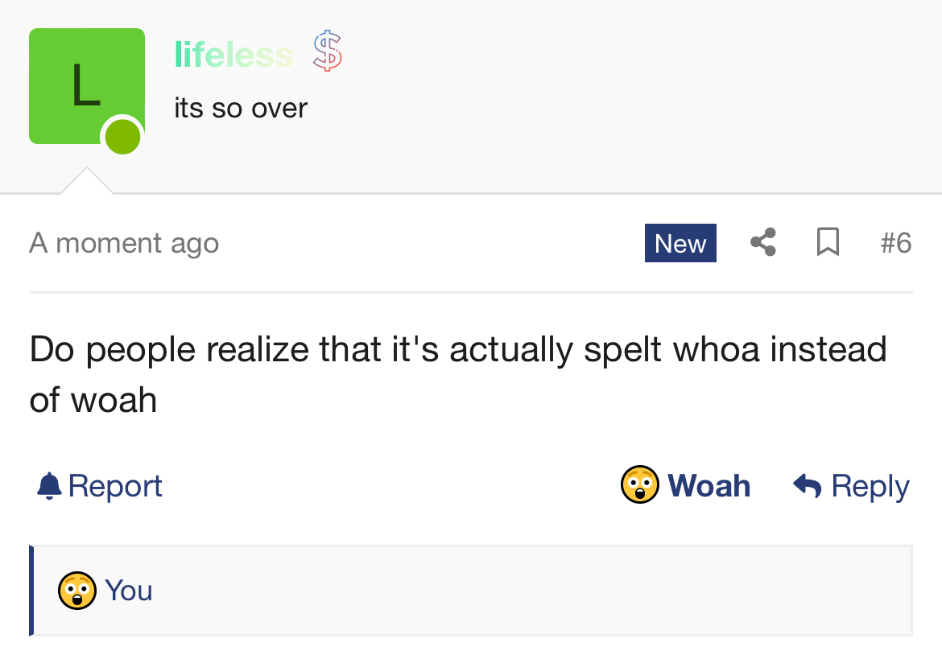942x659 pixels.
Task: Click the shocked emoji next to Woah
Action: click(x=640, y=485)
